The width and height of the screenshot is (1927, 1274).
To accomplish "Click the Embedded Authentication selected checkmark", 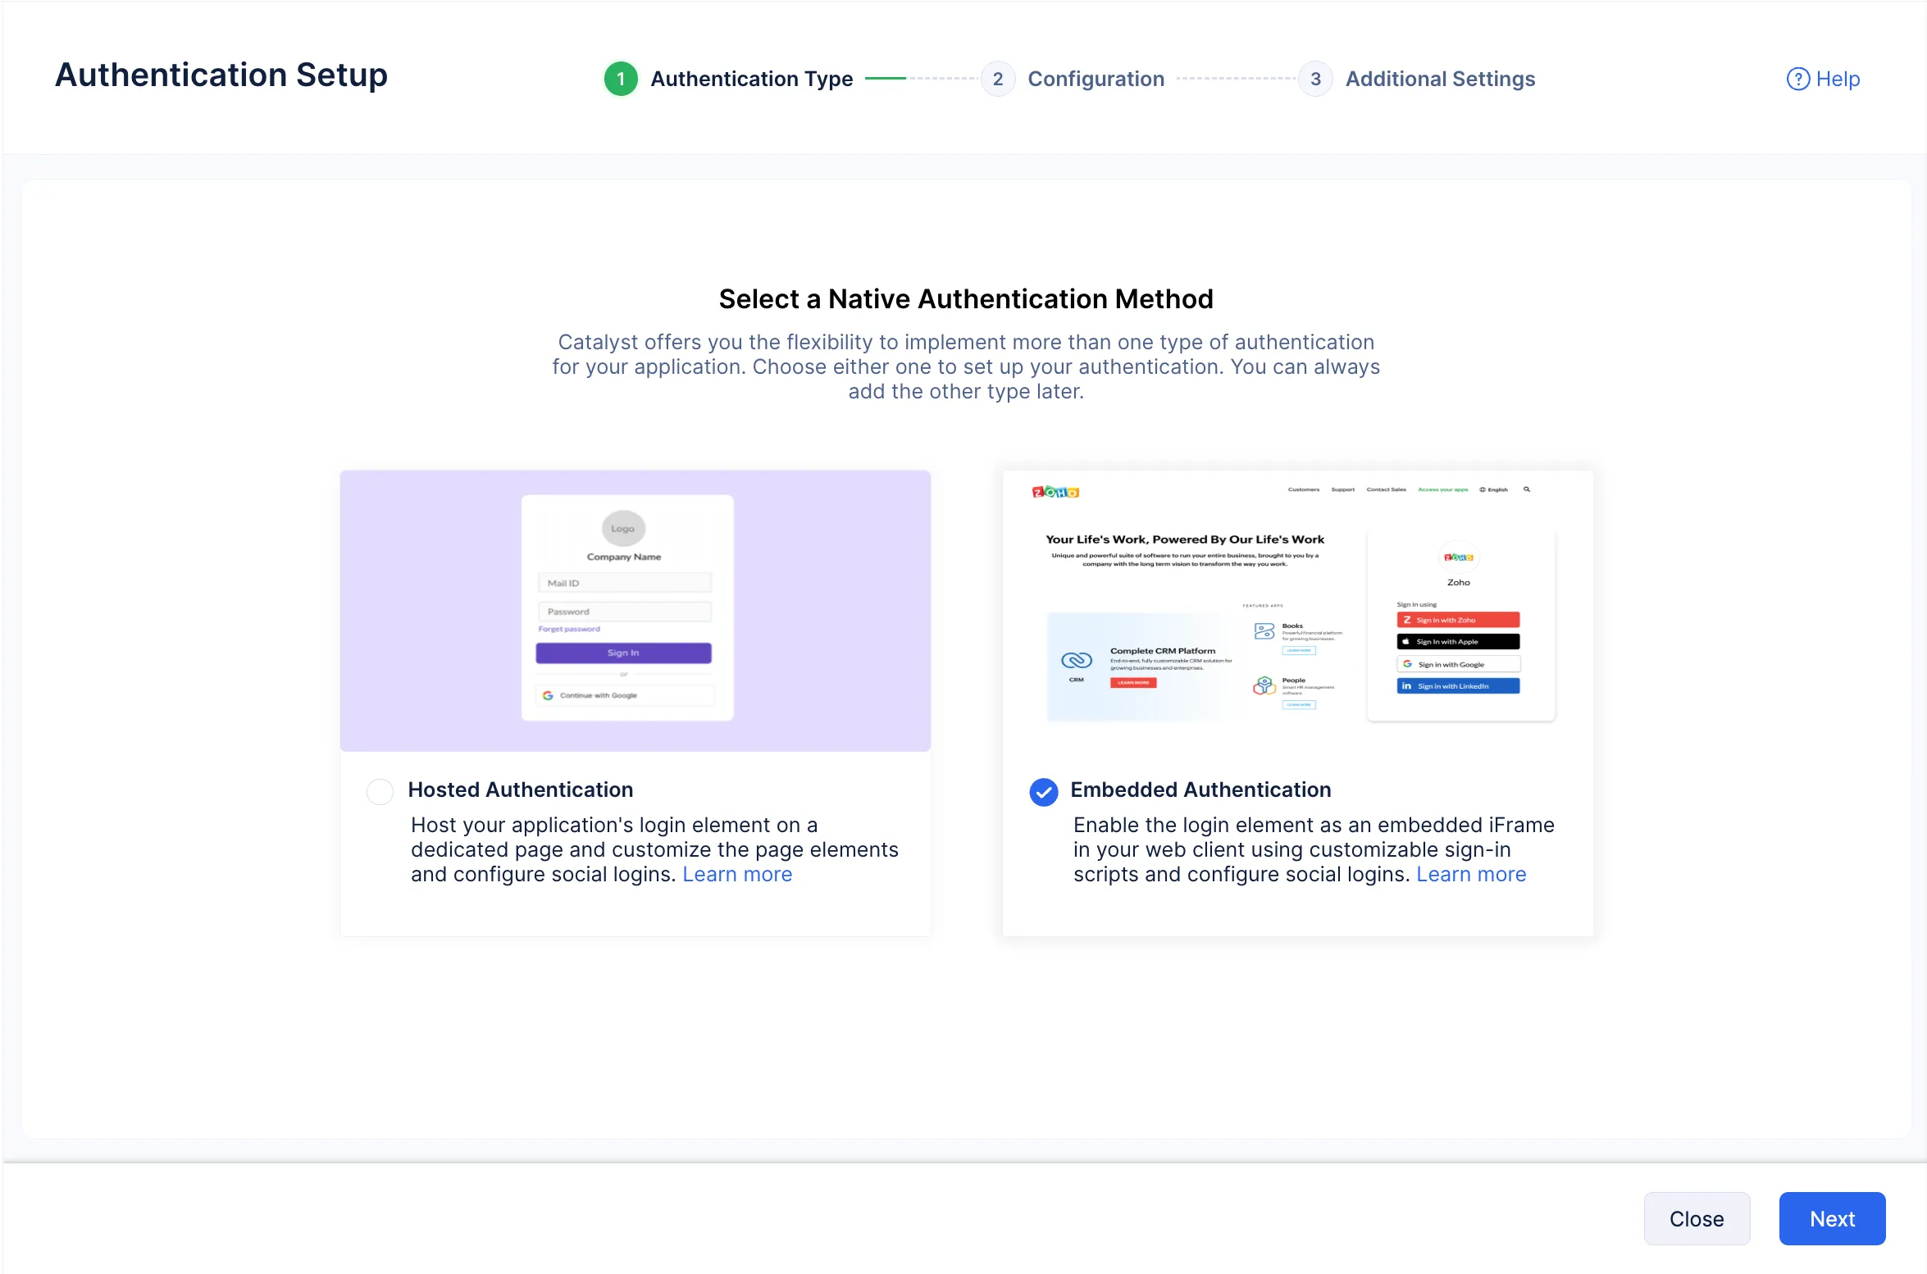I will tap(1043, 792).
